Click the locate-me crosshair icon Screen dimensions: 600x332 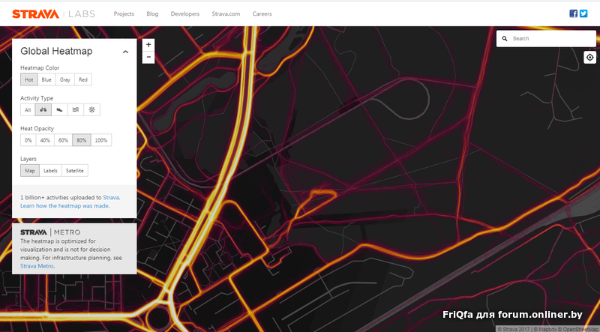(589, 58)
